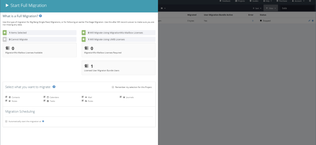The image size is (316, 145).
Task: Open Guides in the top bar
Action: (x=254, y=1)
